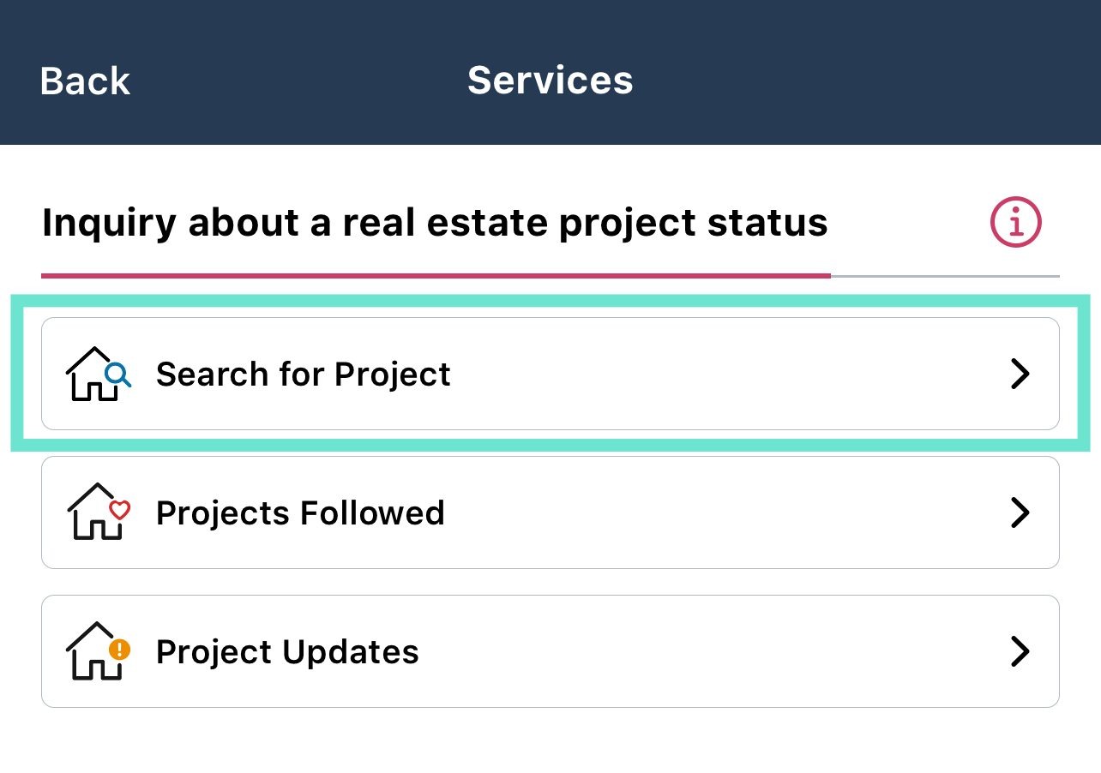Expand Search for Project via its chevron

pyautogui.click(x=1020, y=375)
